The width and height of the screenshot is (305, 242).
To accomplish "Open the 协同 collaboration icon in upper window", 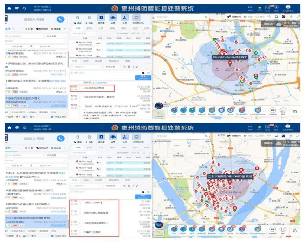I will (x=124, y=18).
